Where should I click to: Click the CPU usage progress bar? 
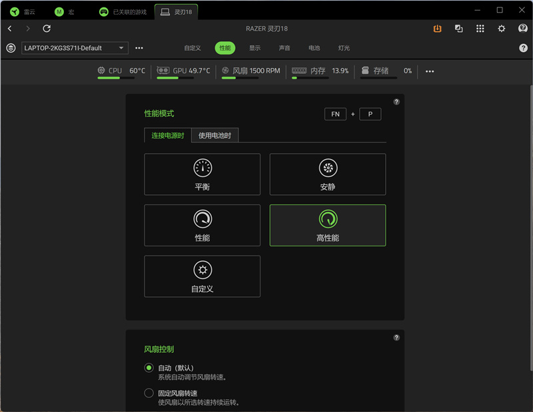point(116,78)
